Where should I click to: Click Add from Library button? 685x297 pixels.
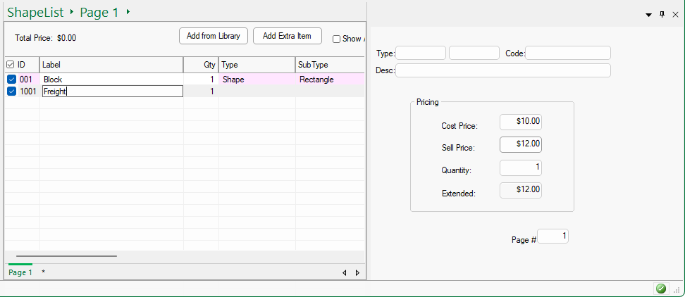coord(214,36)
